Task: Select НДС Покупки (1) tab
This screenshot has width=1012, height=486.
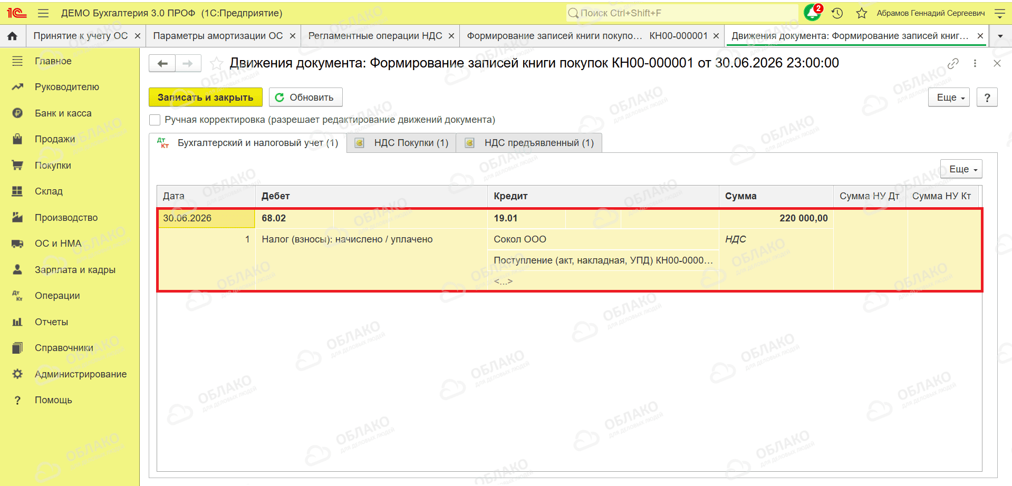Action: 402,143
